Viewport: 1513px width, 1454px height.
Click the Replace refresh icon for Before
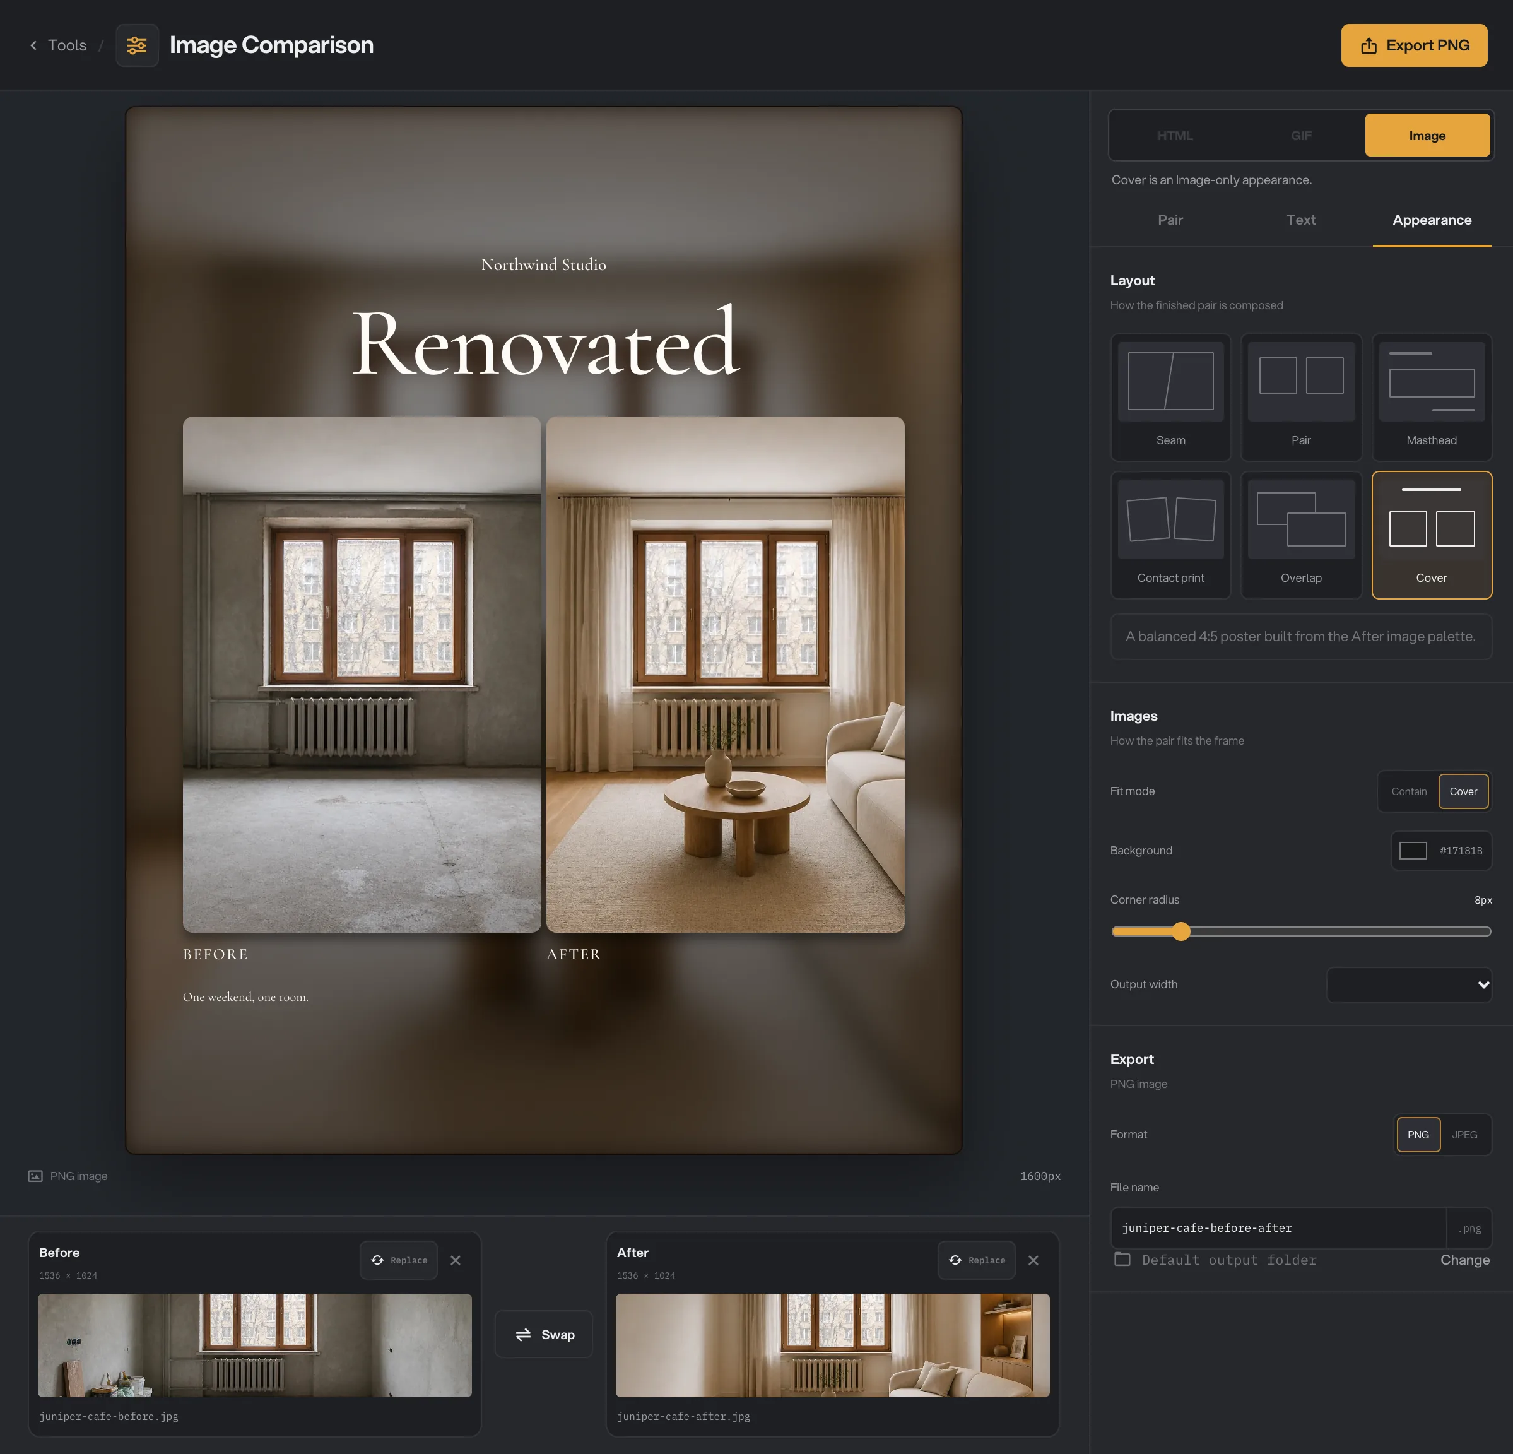pos(377,1260)
